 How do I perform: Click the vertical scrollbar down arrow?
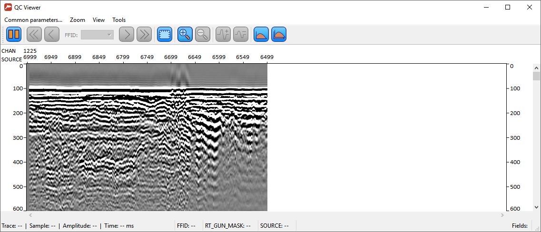click(x=536, y=207)
